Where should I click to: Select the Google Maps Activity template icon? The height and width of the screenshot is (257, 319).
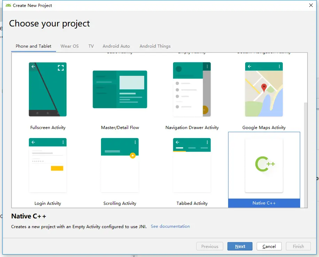[x=264, y=89]
